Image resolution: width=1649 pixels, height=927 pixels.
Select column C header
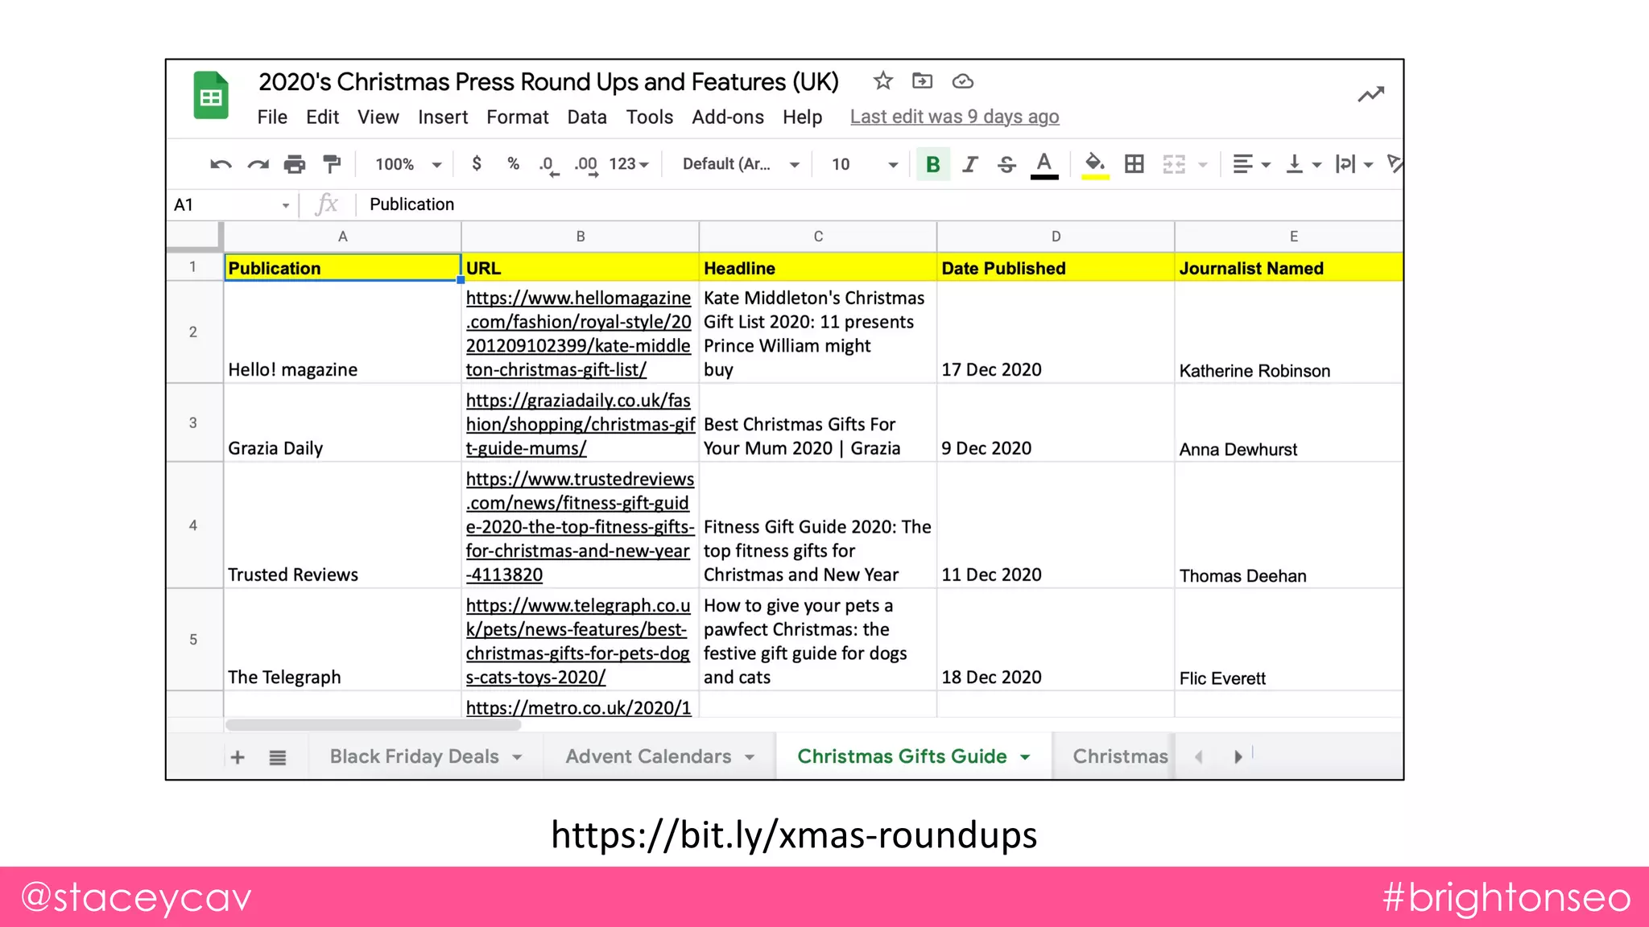click(x=818, y=237)
